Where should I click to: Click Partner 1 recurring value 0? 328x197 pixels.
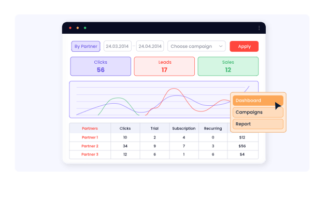click(x=213, y=137)
